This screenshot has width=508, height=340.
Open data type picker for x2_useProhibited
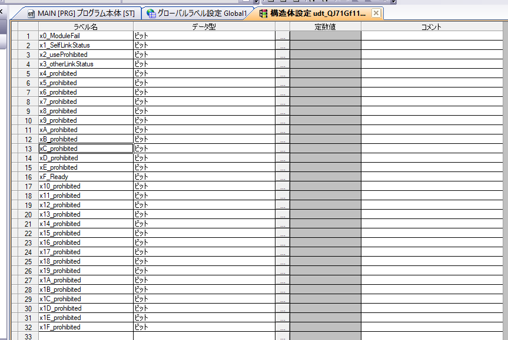[283, 55]
